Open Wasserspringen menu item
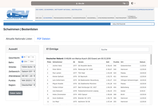Screen dimensions: 158x109 (x=79, y=18)
